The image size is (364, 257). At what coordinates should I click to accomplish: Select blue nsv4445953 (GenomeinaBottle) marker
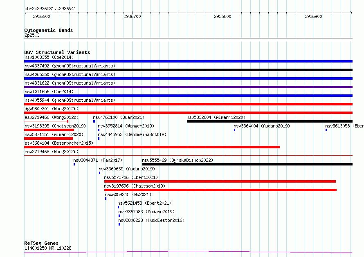pyautogui.click(x=99, y=139)
